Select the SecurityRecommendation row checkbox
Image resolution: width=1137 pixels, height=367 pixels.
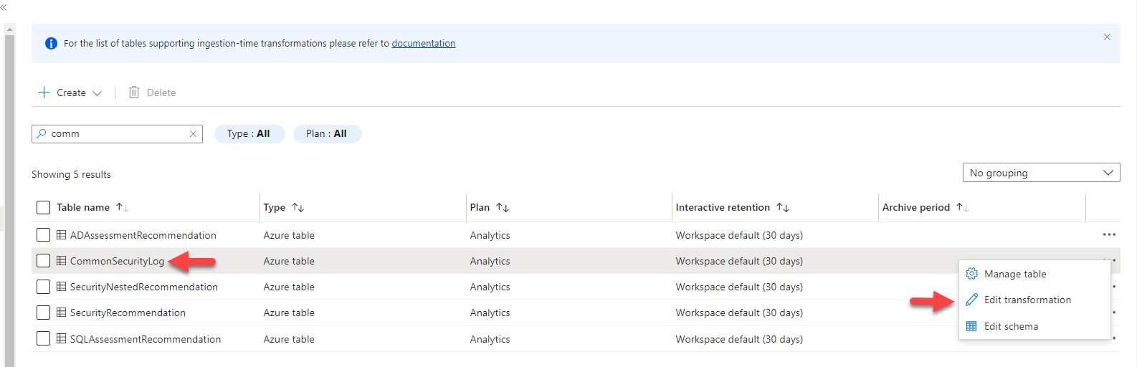(x=43, y=313)
